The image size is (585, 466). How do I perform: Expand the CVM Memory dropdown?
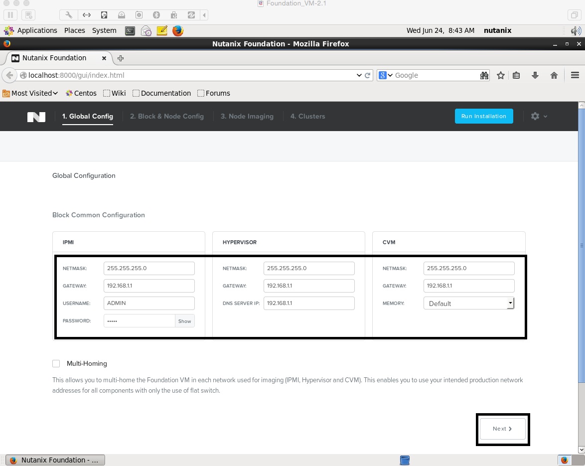[x=510, y=303]
